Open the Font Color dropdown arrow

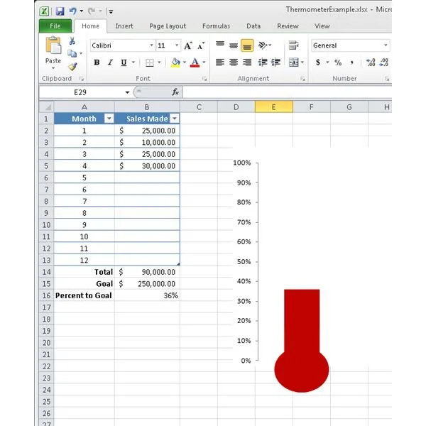pyautogui.click(x=204, y=62)
